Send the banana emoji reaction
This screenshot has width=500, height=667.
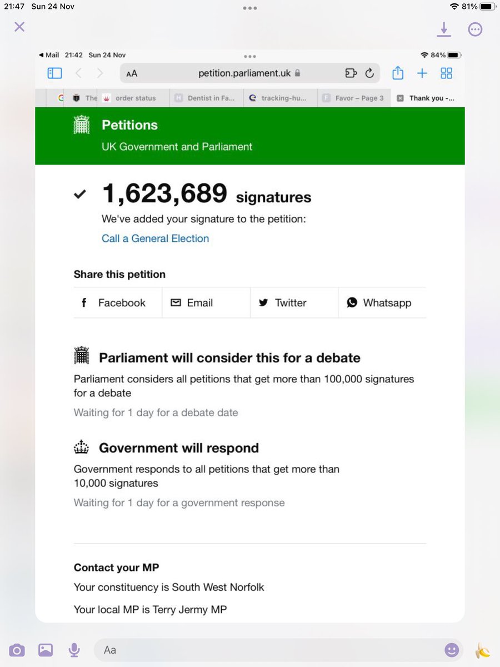coord(482,650)
